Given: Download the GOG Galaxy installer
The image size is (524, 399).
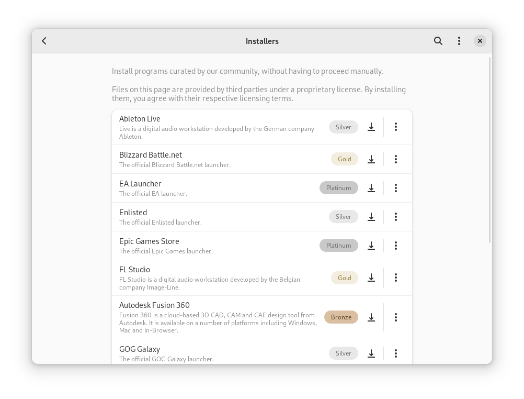Looking at the screenshot, I should pyautogui.click(x=371, y=353).
